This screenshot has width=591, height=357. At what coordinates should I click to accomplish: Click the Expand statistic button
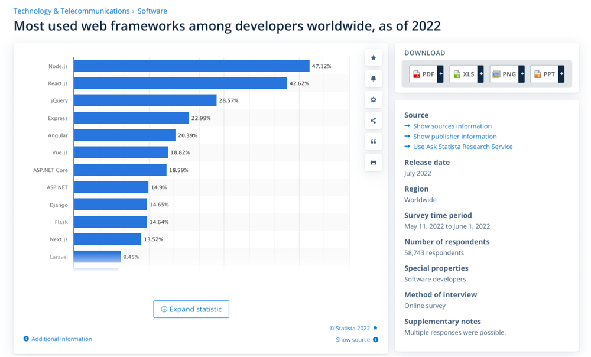pos(191,309)
